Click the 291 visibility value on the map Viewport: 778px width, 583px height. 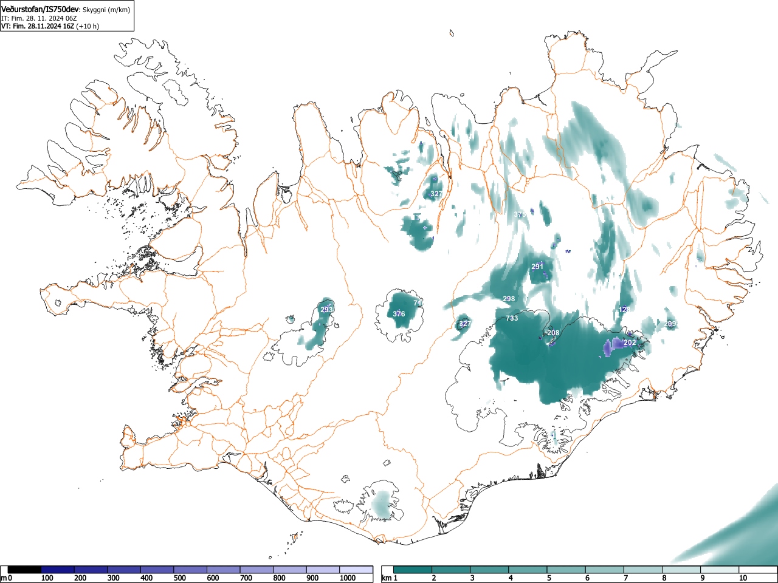pos(537,267)
